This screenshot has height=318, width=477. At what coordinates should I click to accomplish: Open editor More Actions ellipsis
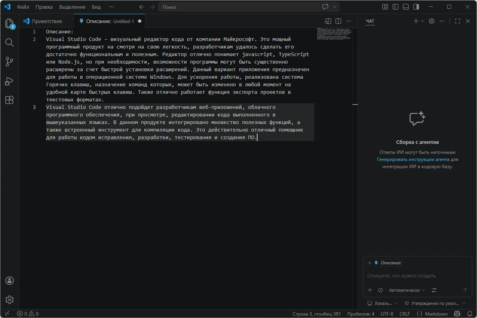coord(349,21)
